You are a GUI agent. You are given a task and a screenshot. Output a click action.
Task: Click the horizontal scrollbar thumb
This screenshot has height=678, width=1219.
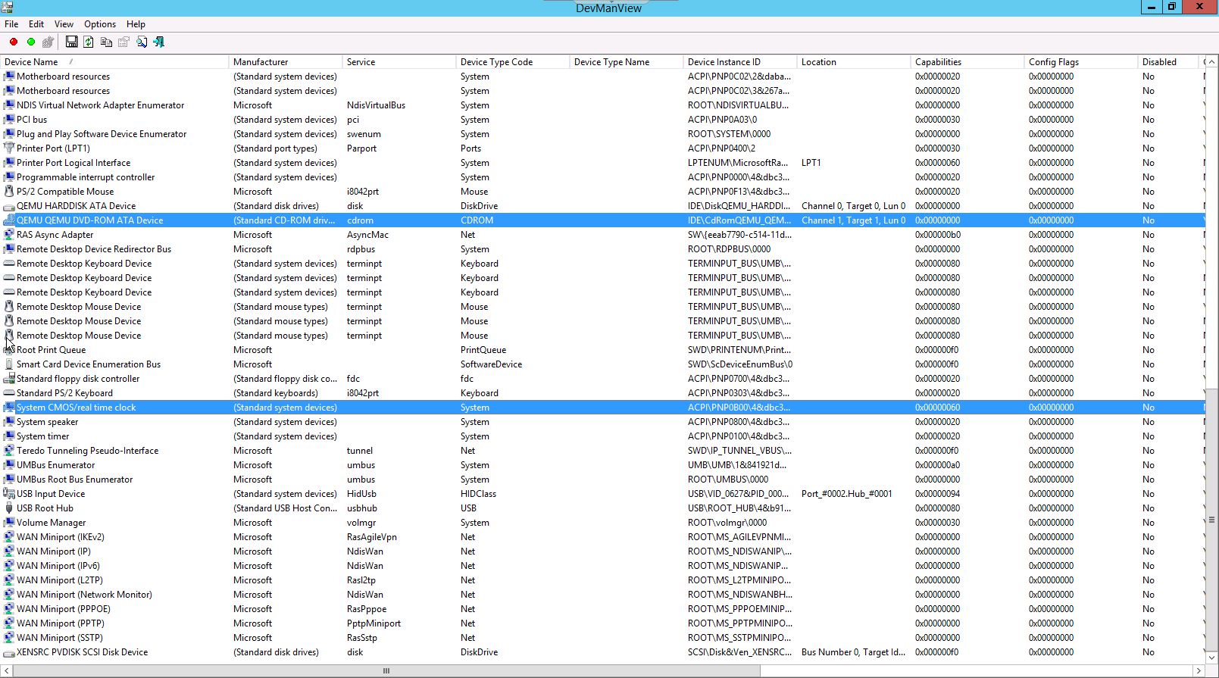[386, 671]
